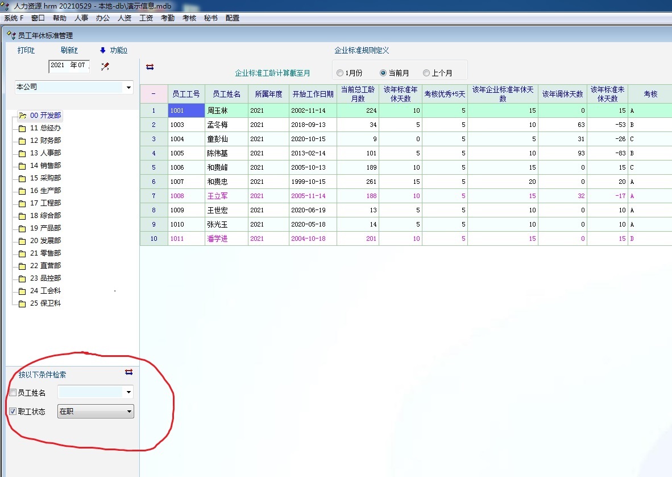Click the folder icon for 25 保卫科

coord(23,303)
